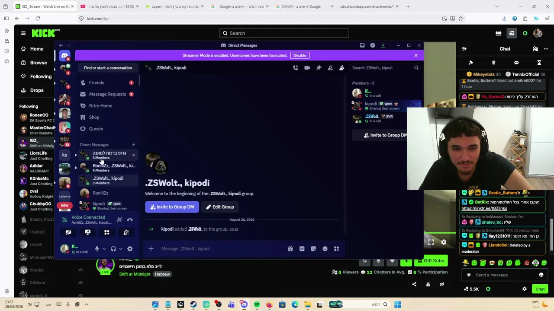Viewport: 554px width, 311px height.
Task: Open Message Requests
Action: pos(107,94)
